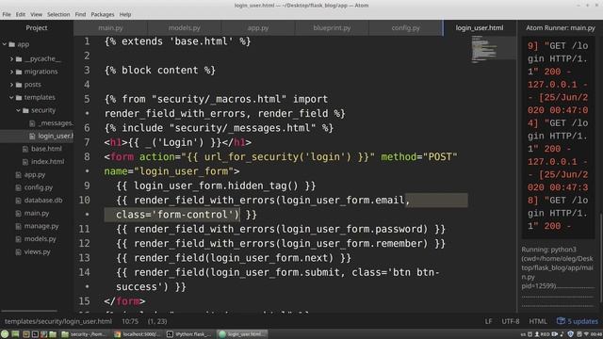Select the login_user.html editor tab
Viewport: 603px width, 339px height.
(x=480, y=27)
